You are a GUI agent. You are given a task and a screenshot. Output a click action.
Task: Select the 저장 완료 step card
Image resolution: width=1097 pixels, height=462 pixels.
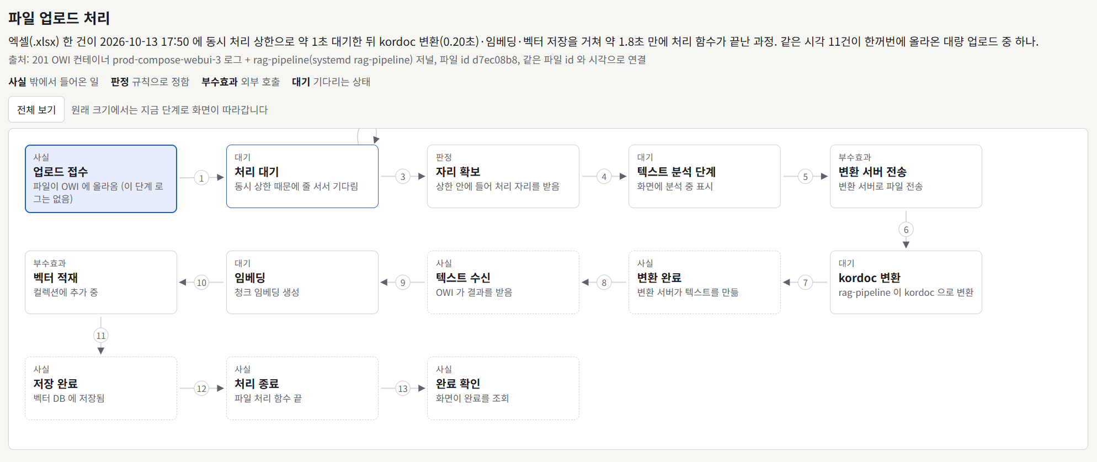pos(101,388)
